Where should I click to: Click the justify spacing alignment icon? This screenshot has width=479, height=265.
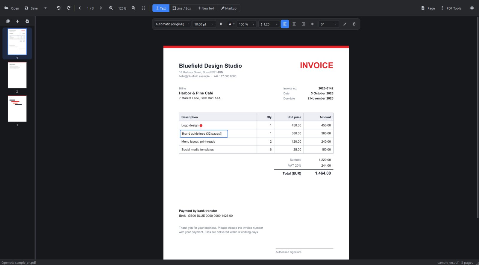[x=313, y=24]
